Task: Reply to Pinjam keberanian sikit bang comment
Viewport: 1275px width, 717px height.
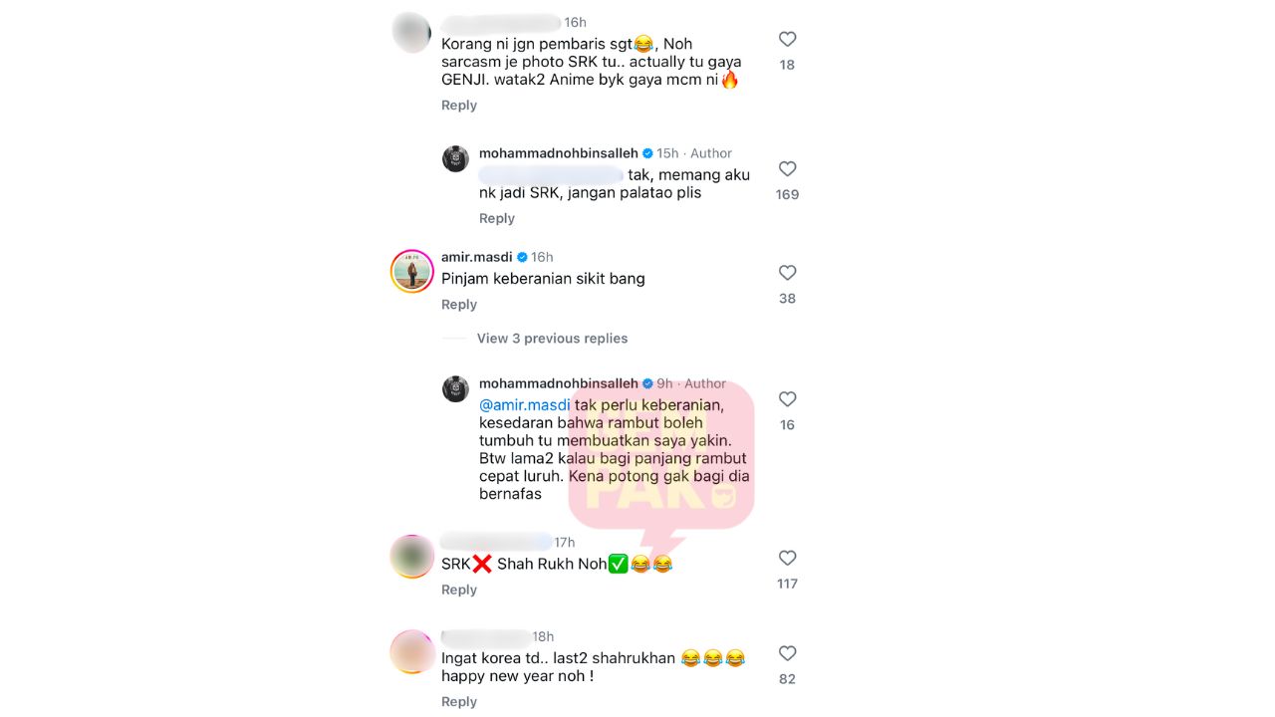Action: point(459,305)
